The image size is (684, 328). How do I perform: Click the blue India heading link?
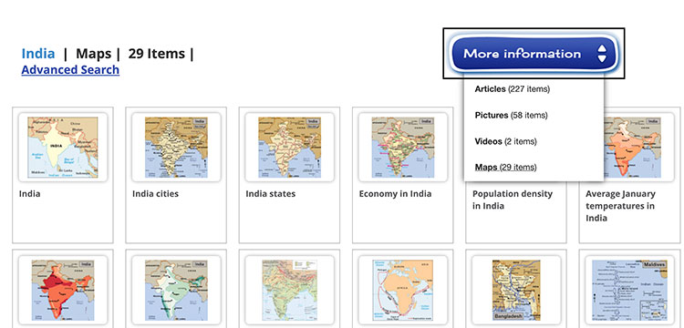point(38,54)
